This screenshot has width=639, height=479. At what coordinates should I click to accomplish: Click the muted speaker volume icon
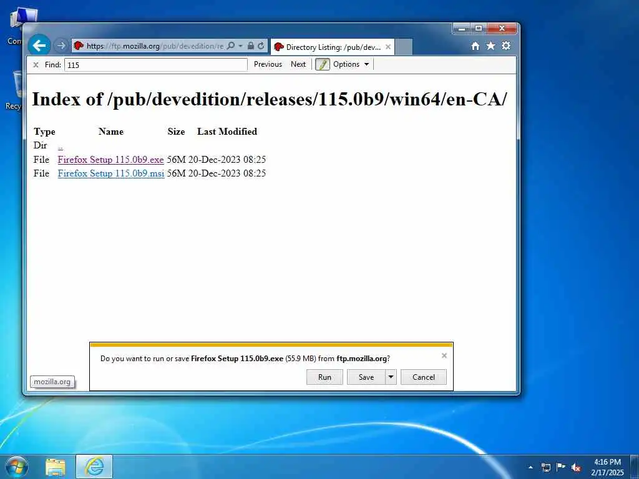576,468
